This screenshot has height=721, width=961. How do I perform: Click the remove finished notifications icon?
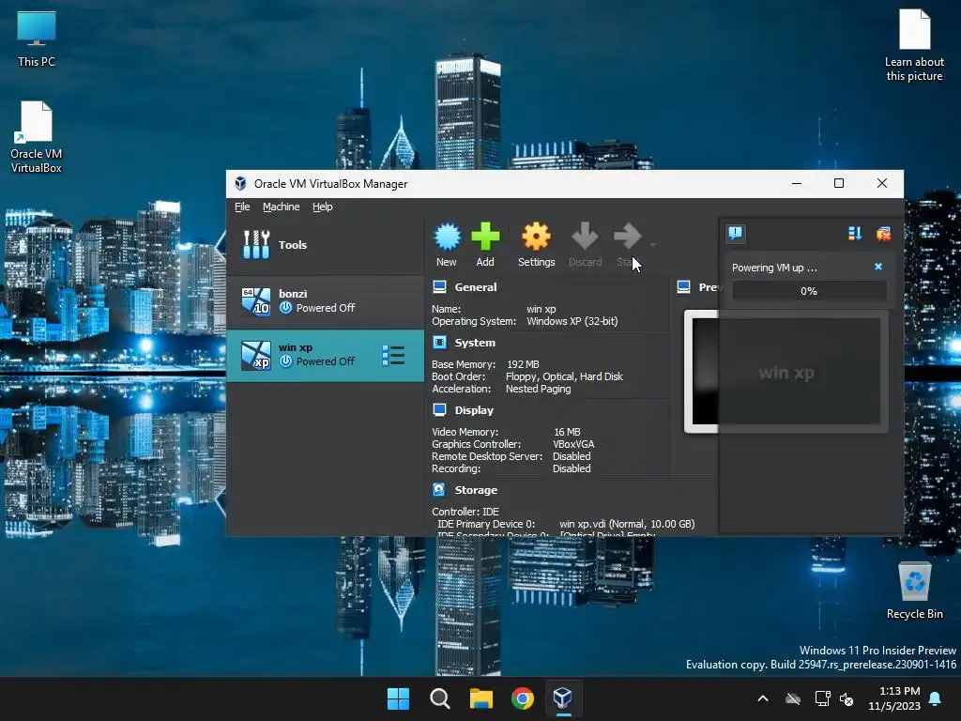884,233
